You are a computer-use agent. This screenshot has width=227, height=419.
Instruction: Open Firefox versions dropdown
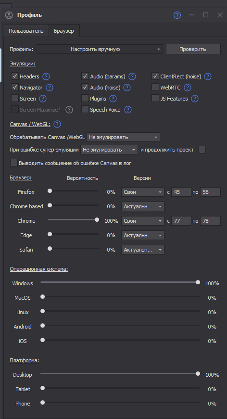[143, 192]
